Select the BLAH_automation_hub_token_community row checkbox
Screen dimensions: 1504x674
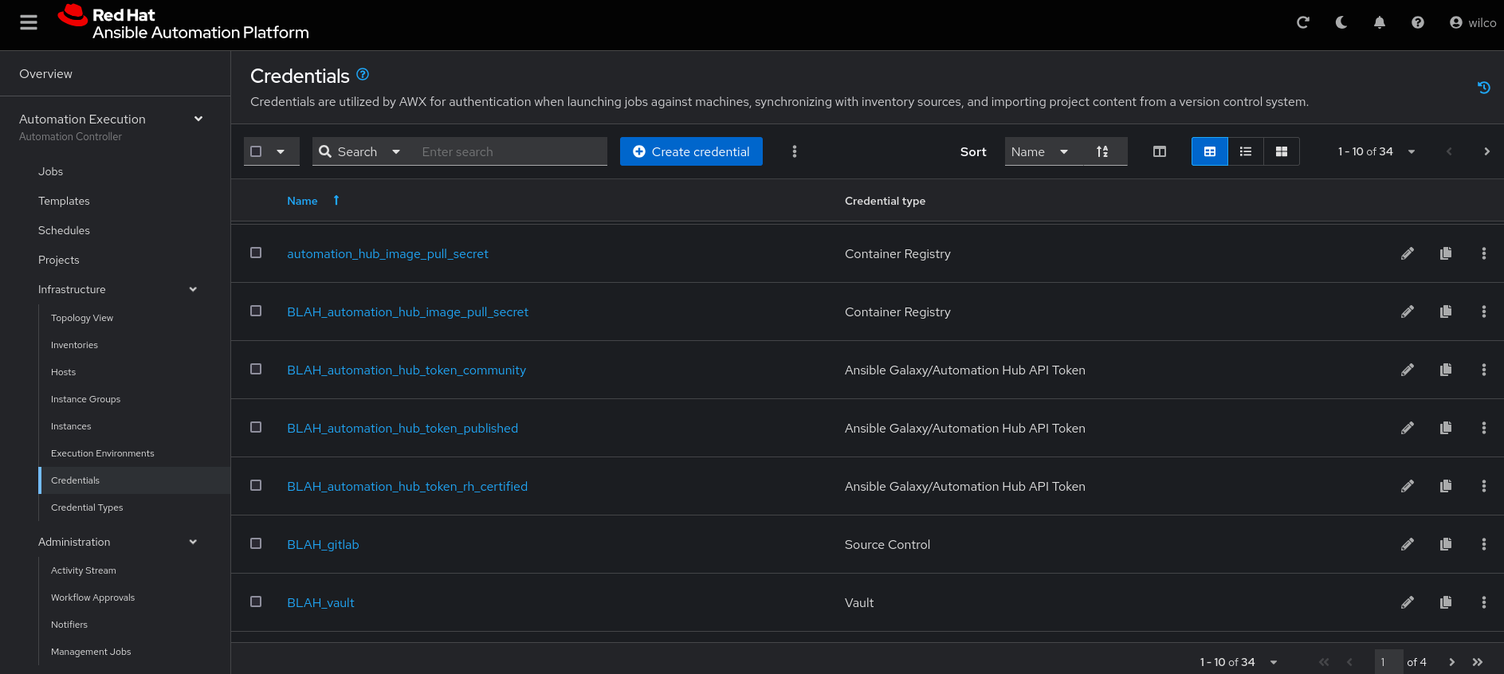pyautogui.click(x=256, y=369)
